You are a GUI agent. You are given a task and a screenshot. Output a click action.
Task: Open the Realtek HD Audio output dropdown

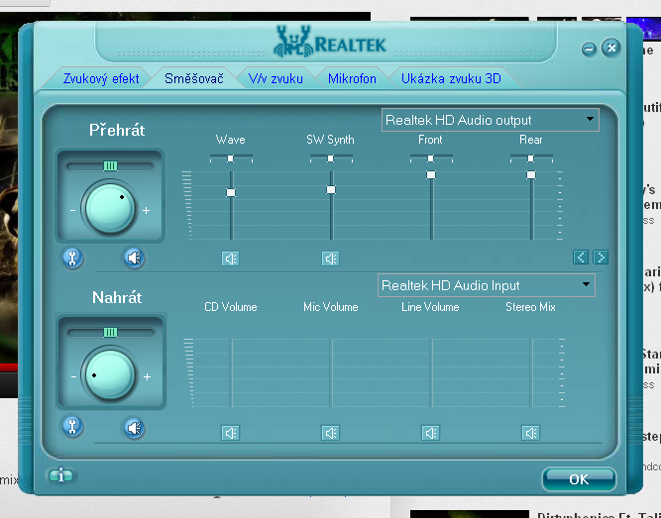click(x=491, y=120)
